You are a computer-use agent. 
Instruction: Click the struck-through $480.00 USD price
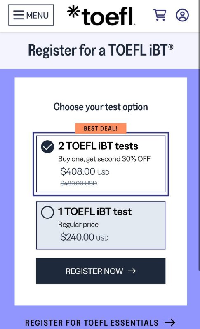click(x=79, y=183)
